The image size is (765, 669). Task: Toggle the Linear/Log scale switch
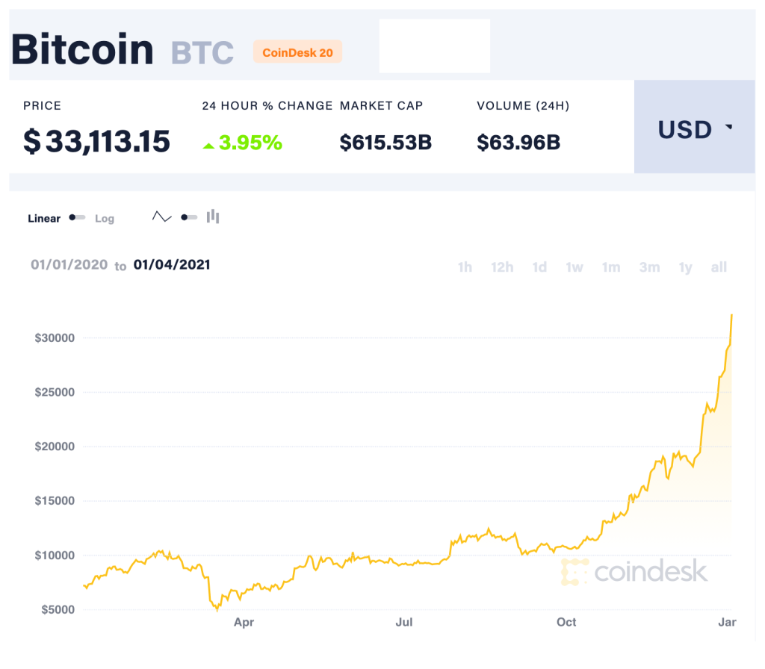click(77, 217)
